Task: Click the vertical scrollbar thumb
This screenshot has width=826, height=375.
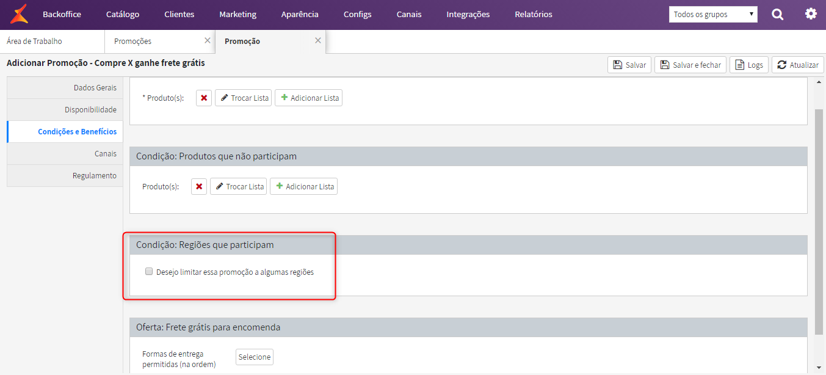Action: (x=820, y=222)
